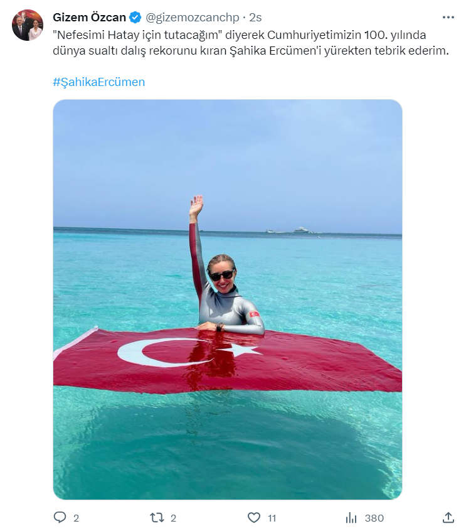Click the retweet count number 2

click(173, 518)
